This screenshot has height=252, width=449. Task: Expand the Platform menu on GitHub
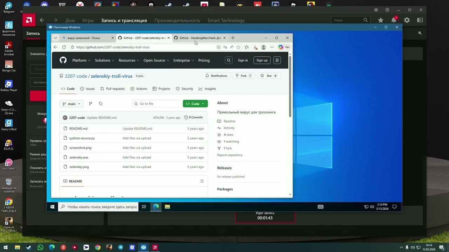pyautogui.click(x=81, y=60)
